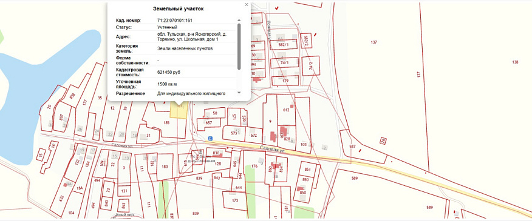Click the popup's vertical scrollbar thumb
This screenshot has height=221, width=532.
tap(239, 47)
